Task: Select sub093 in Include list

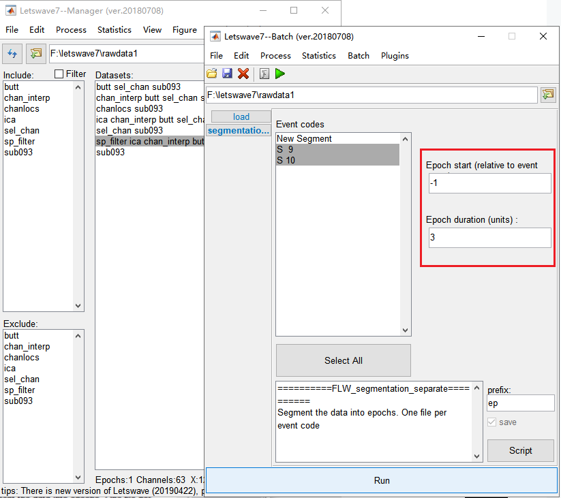Action: (38, 153)
